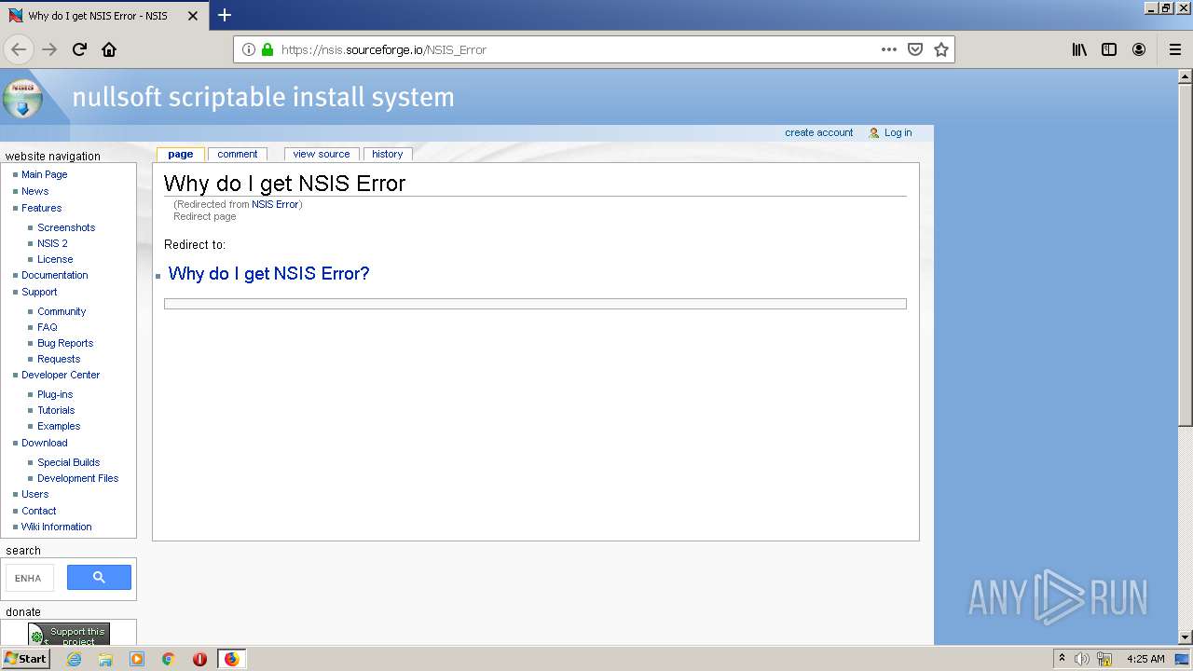Click the page vertical scrollbar

[1186, 357]
